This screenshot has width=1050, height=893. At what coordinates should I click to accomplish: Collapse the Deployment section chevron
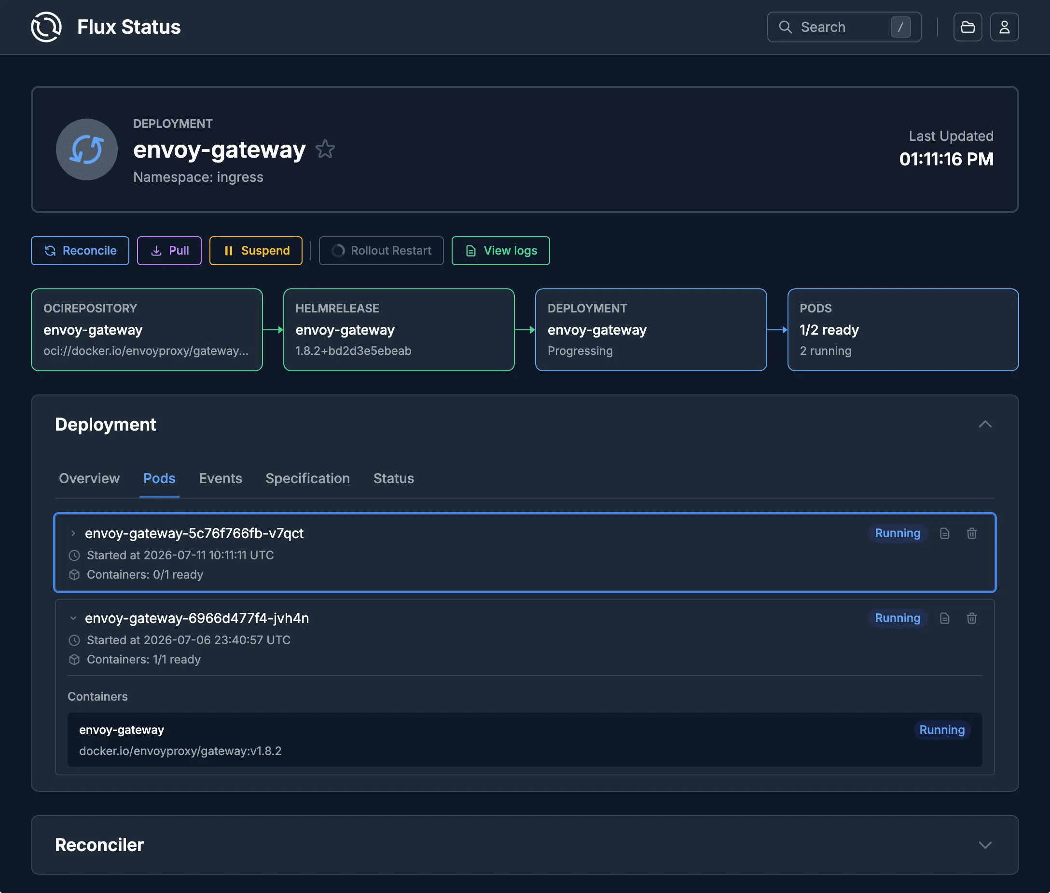985,424
